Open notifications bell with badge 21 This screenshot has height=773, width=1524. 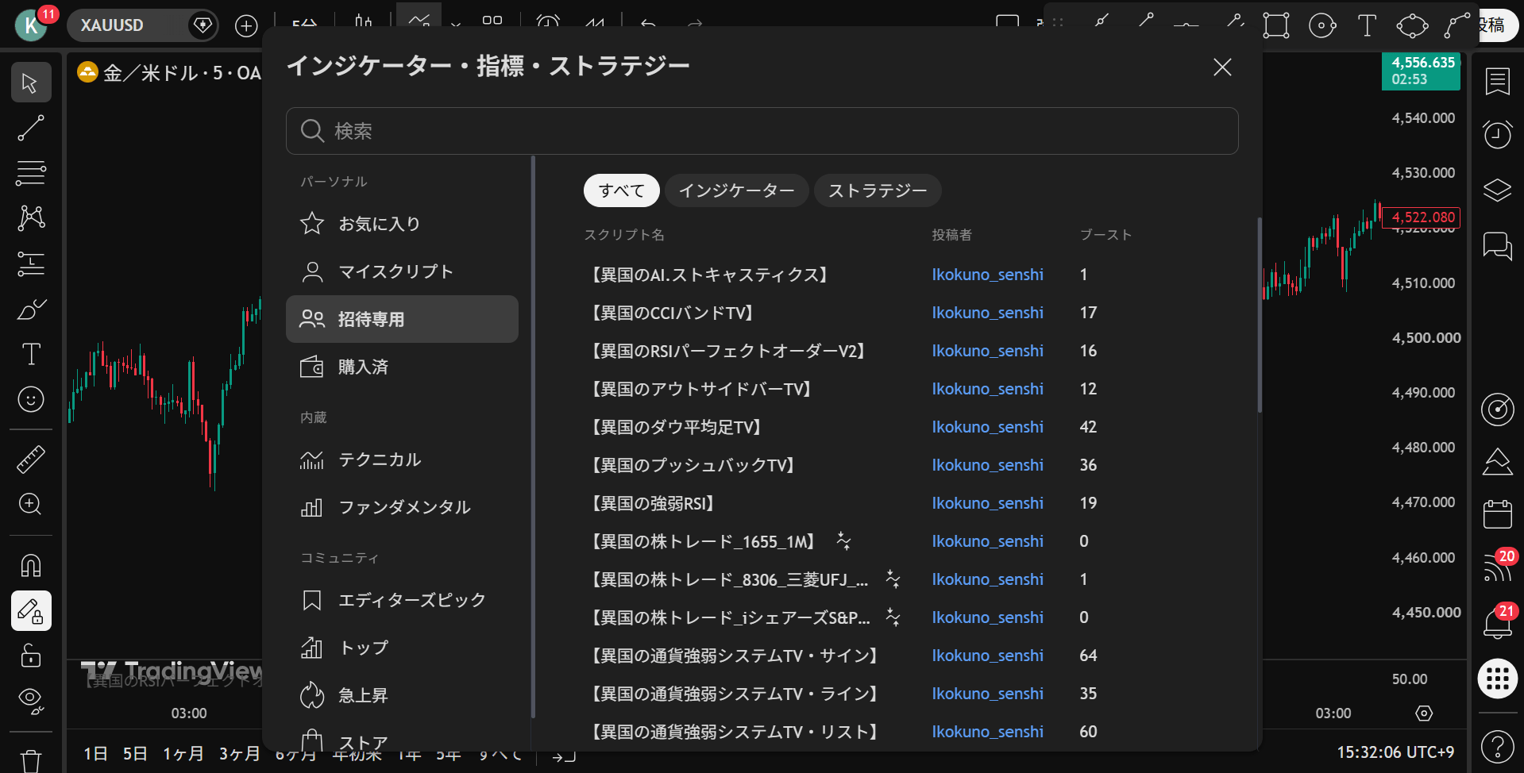tap(1498, 624)
